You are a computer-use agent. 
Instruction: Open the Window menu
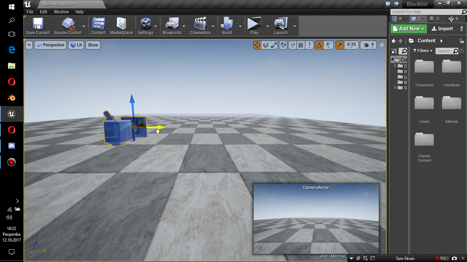(x=61, y=12)
